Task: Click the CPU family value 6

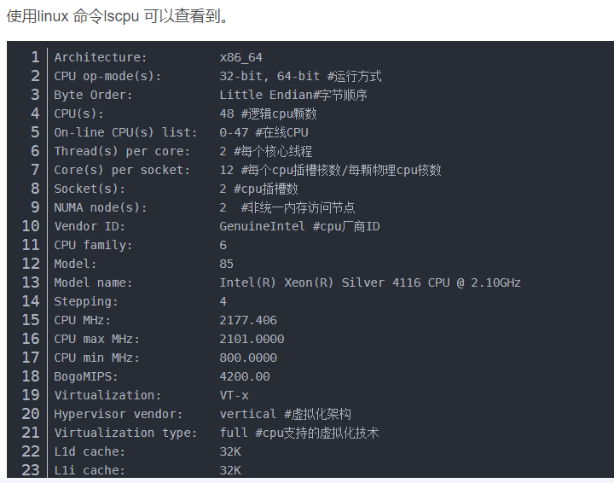Action: (x=223, y=246)
